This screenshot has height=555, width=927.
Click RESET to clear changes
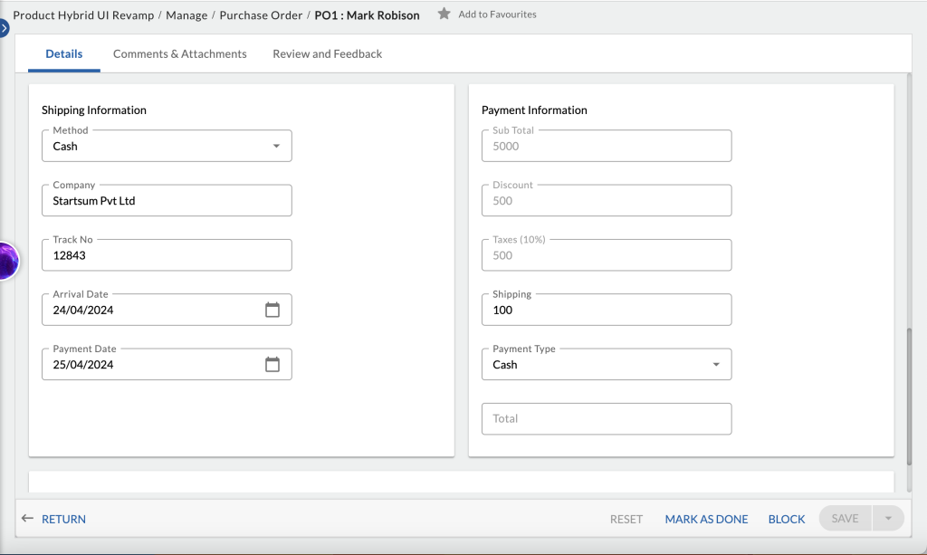(x=626, y=518)
